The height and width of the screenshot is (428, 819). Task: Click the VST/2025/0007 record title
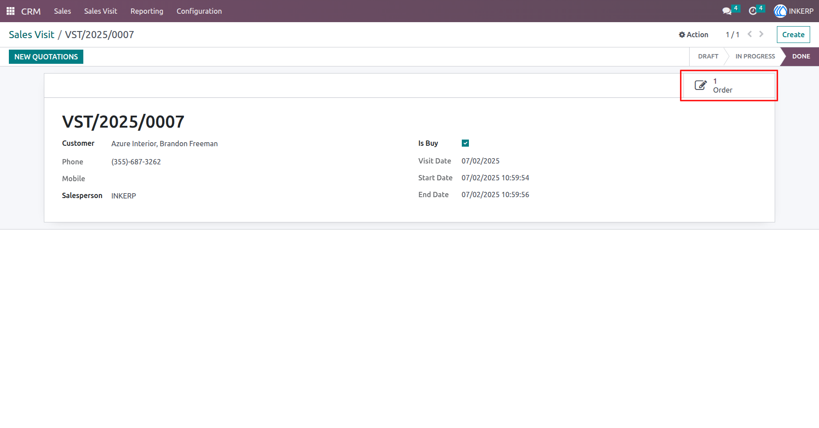tap(123, 122)
